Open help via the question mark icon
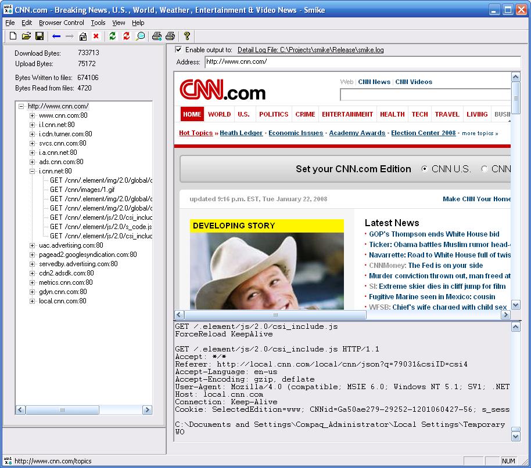This screenshot has height=468, width=531. [187, 37]
